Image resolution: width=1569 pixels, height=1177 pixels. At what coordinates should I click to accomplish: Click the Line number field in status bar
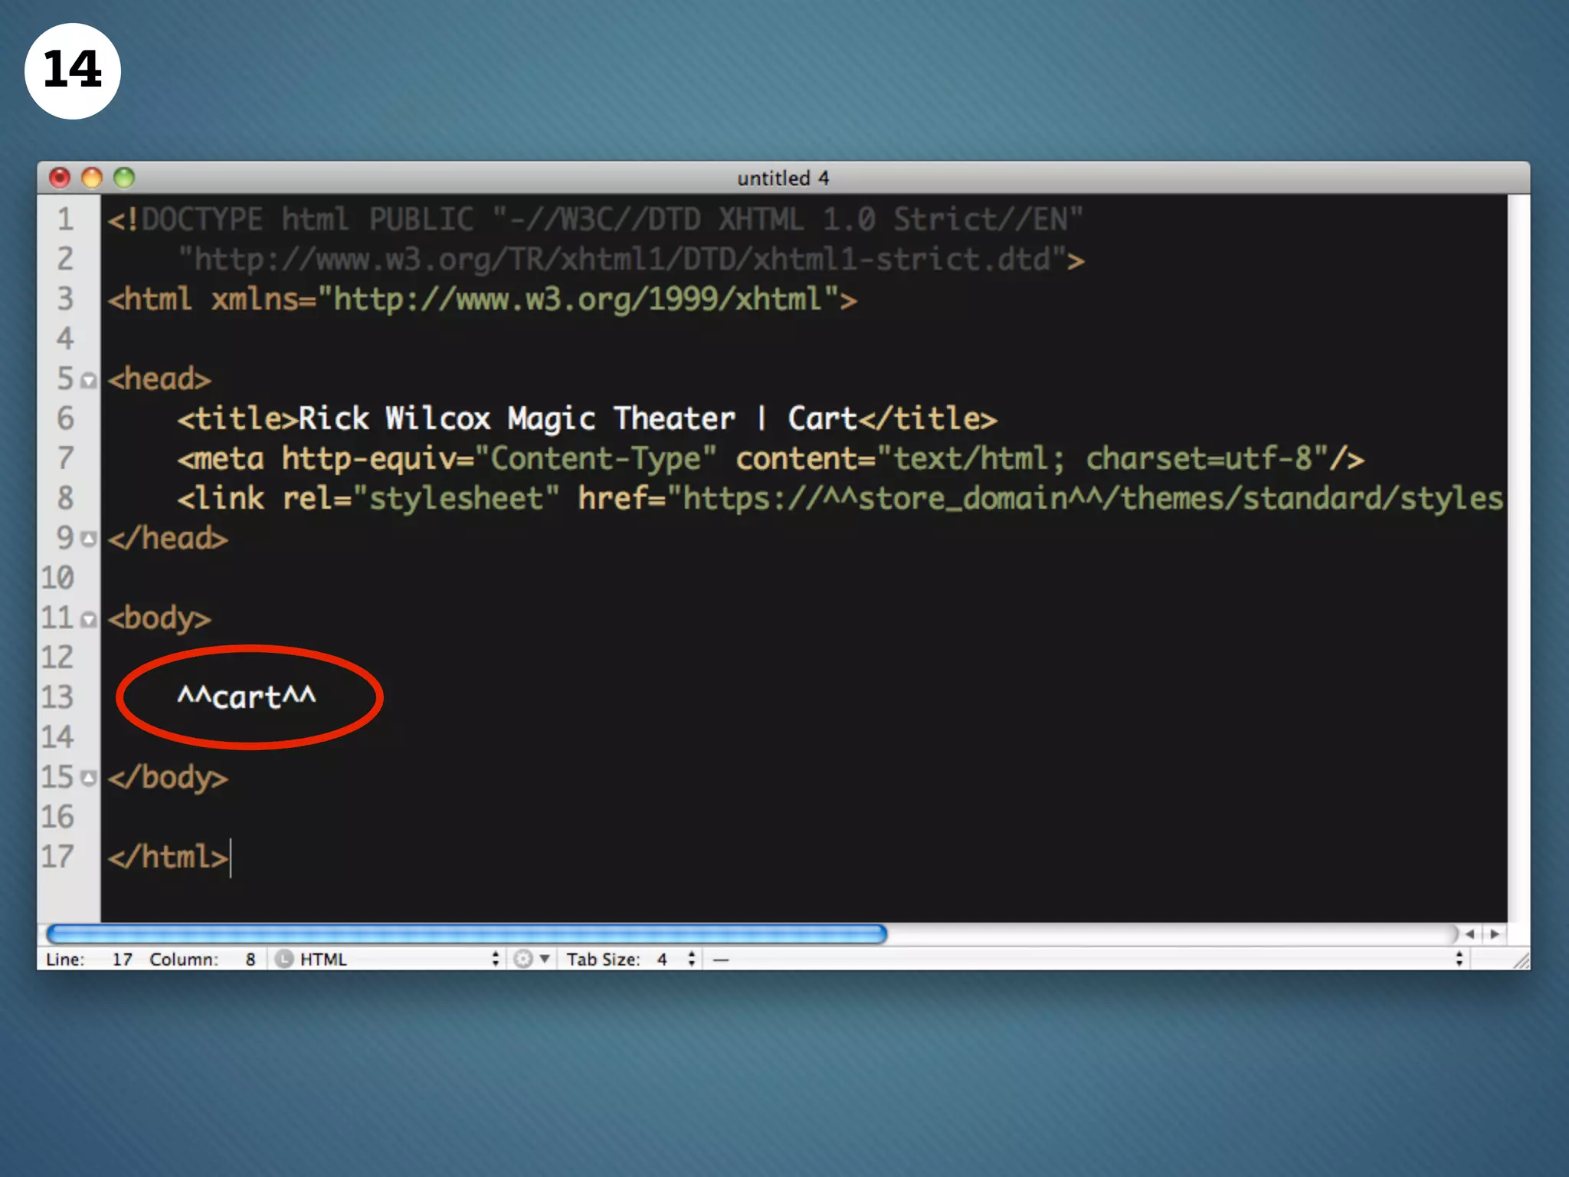(x=122, y=959)
